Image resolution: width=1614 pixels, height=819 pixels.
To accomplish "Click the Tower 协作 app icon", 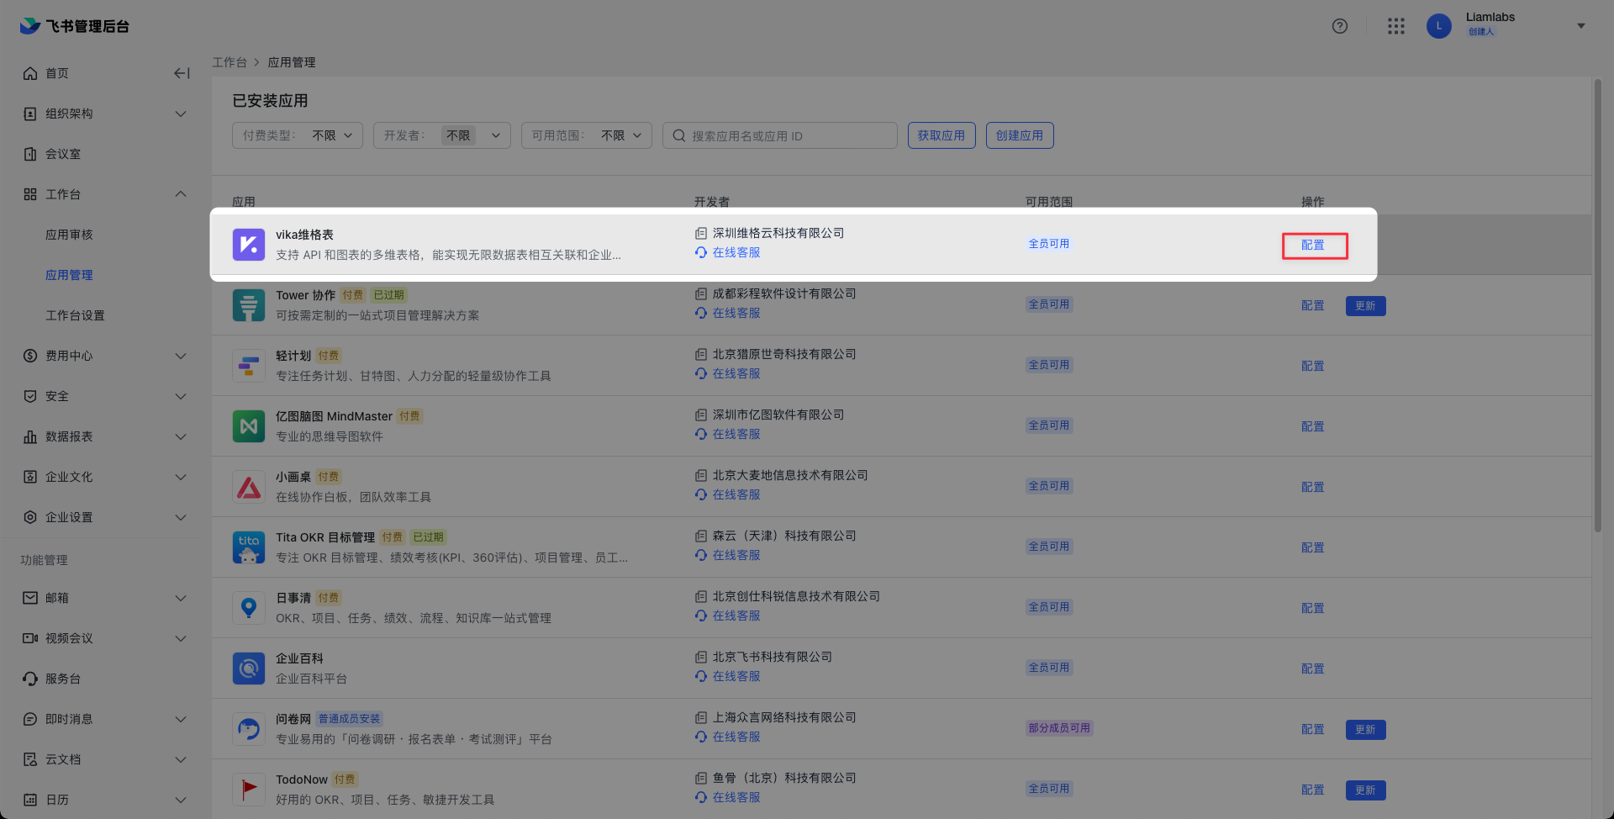I will coord(249,305).
